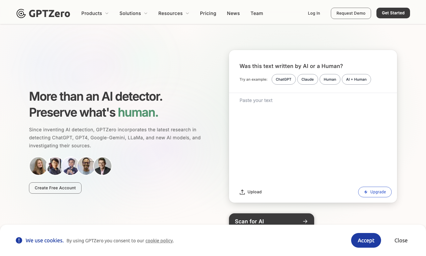426x256 pixels.
Task: Go to the Pricing page
Action: [208, 13]
